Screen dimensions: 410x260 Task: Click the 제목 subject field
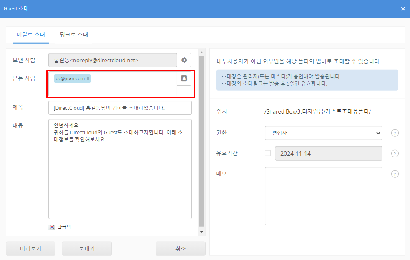[120, 108]
